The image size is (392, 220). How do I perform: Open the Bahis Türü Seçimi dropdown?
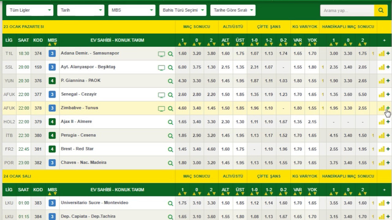(x=183, y=10)
